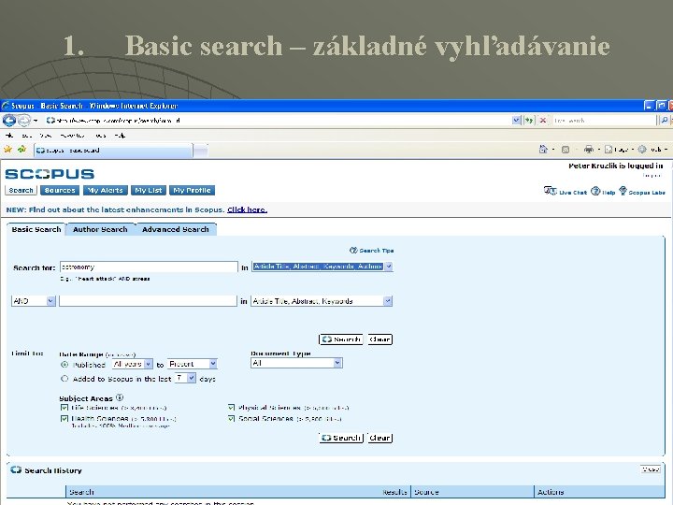
Task: Open the recent pages dropdown beside Forward
Action: [x=36, y=121]
